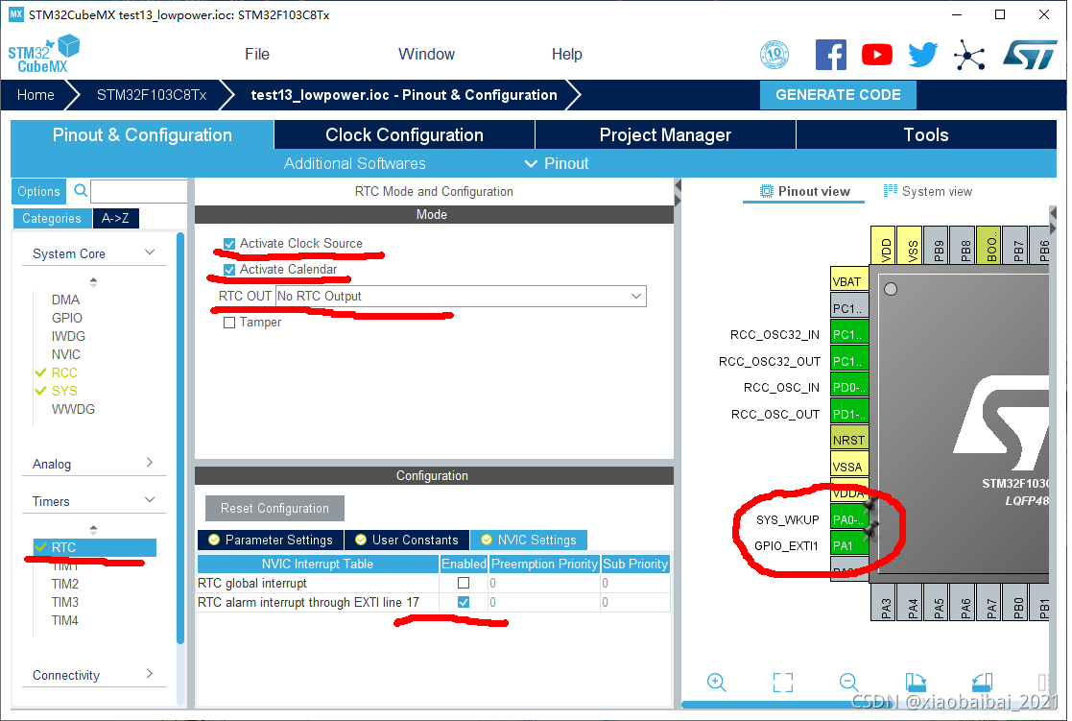This screenshot has height=721, width=1072.
Task: Switch to Project Manager tab
Action: [x=665, y=134]
